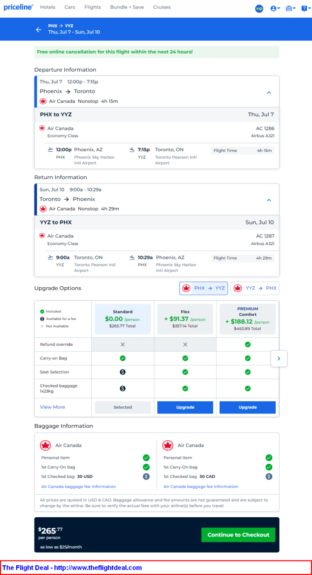Viewport: 312px width, 575px height.
Task: Select the Flex fare card
Action: click(185, 319)
